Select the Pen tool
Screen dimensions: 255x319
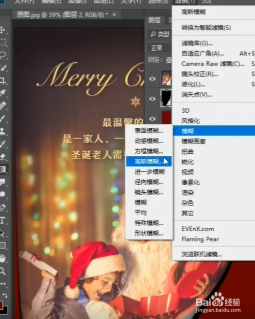tap(3, 208)
